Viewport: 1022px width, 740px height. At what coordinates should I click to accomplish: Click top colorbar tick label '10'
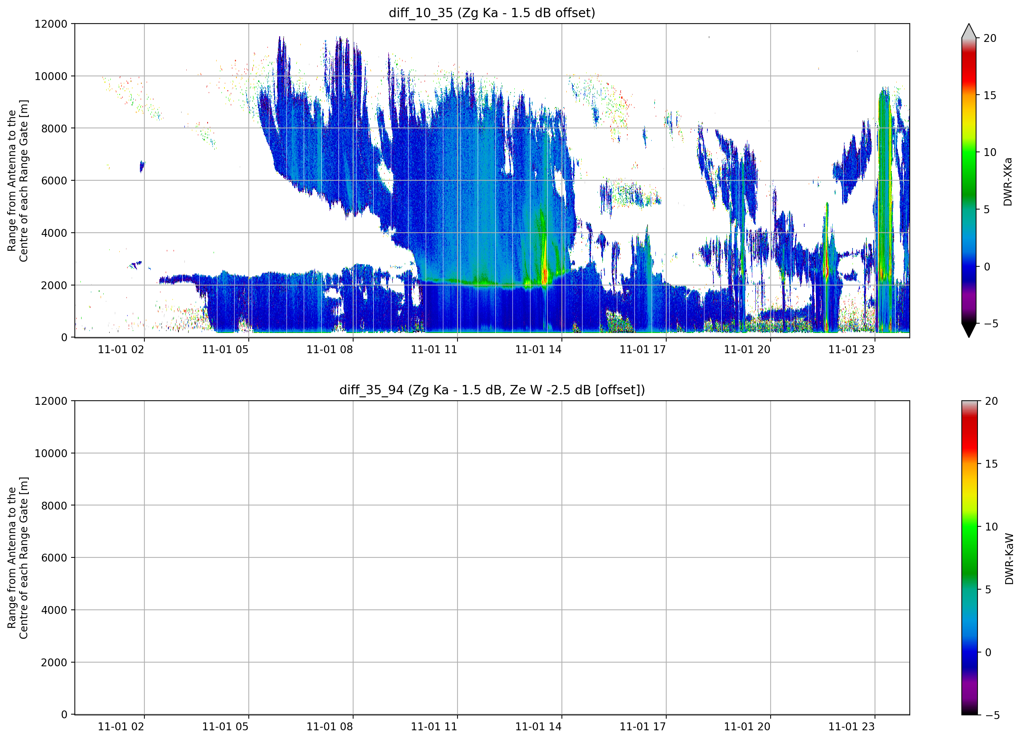990,152
